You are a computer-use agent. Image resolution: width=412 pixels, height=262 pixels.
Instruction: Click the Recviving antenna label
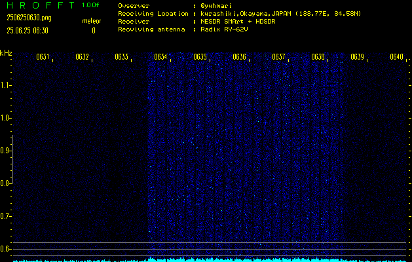[x=151, y=29]
